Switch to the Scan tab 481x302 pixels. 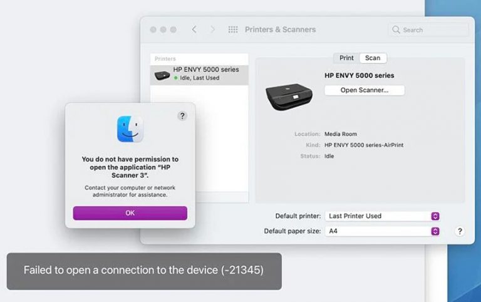point(373,58)
